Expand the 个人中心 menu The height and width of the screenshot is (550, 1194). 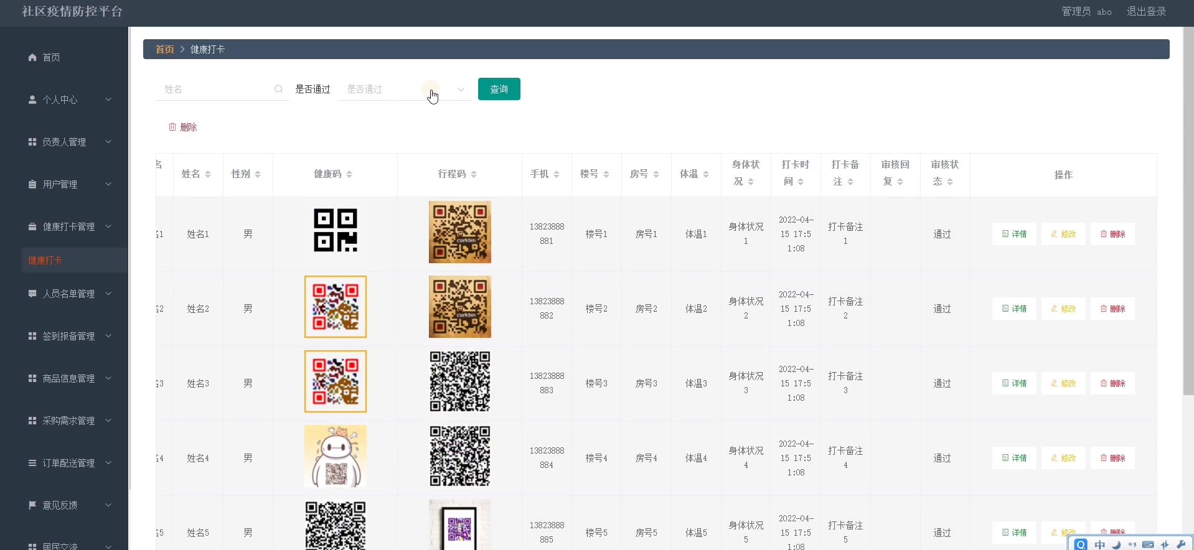coord(108,100)
